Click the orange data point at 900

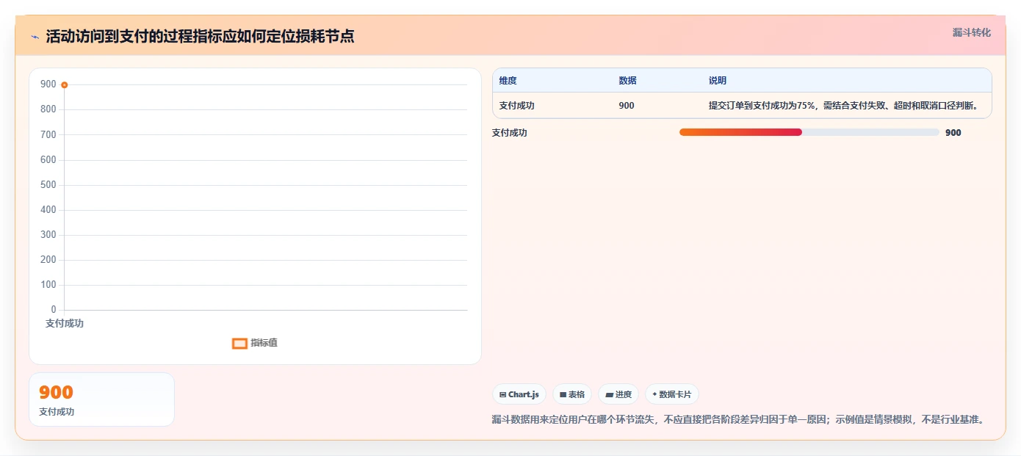point(65,85)
